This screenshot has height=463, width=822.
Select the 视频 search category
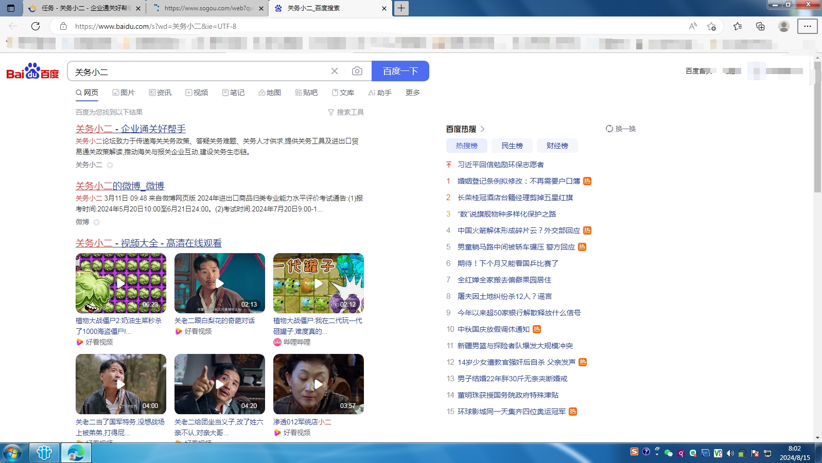tap(197, 93)
